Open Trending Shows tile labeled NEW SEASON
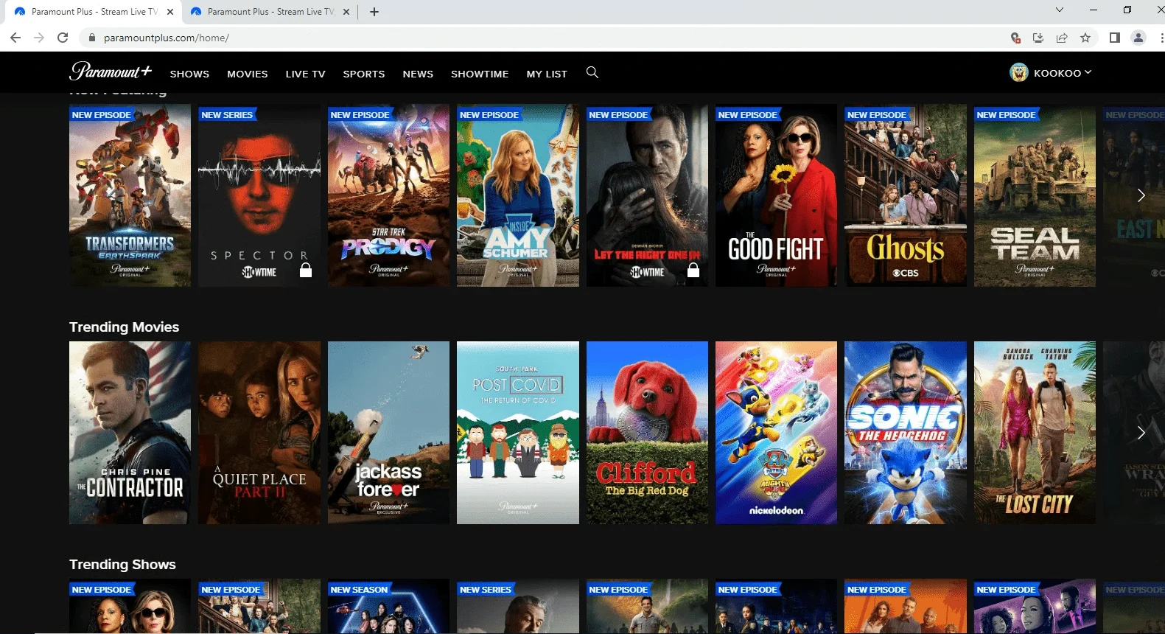The image size is (1165, 634). [x=388, y=606]
